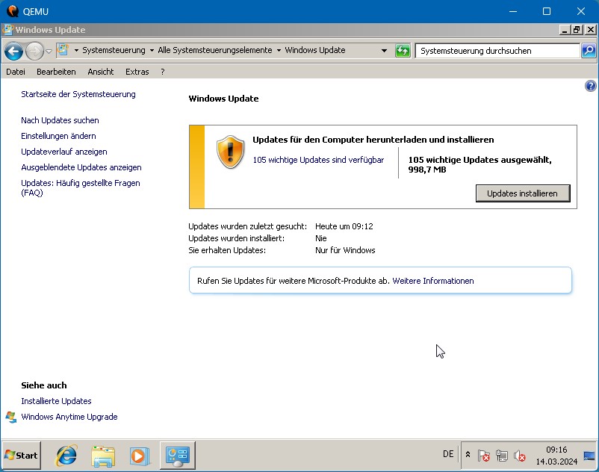Click Windows Update breadcrumb in address bar
The image size is (599, 472).
315,50
